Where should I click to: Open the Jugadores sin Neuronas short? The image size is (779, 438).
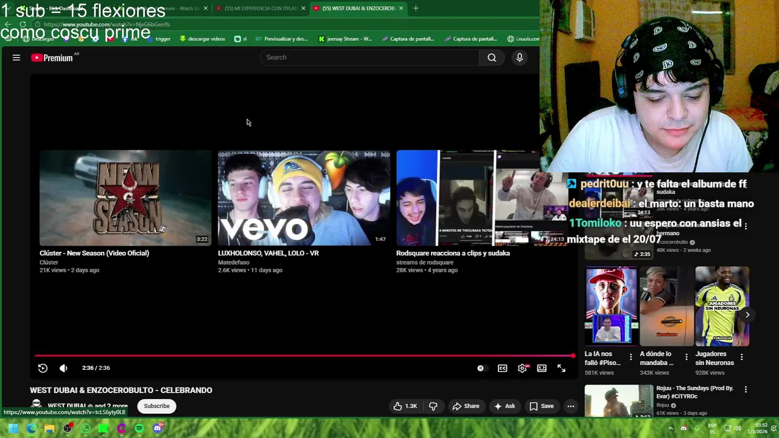point(722,307)
